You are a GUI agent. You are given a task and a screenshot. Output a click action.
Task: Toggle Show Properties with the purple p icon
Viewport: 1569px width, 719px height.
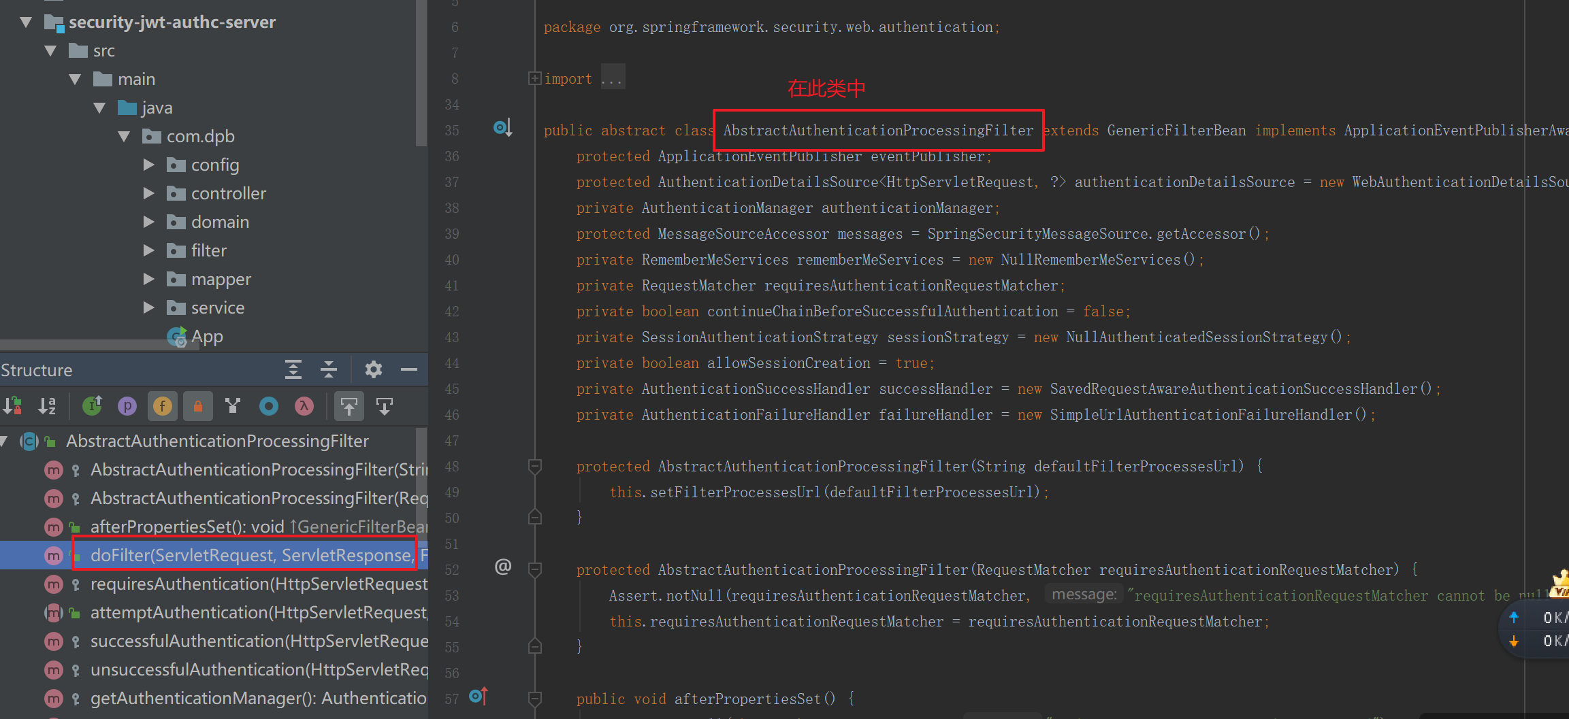click(x=127, y=406)
